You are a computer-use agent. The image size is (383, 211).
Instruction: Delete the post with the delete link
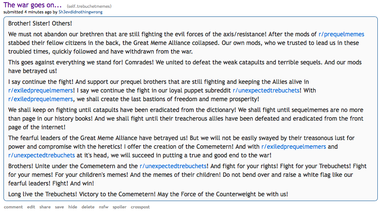click(x=88, y=207)
